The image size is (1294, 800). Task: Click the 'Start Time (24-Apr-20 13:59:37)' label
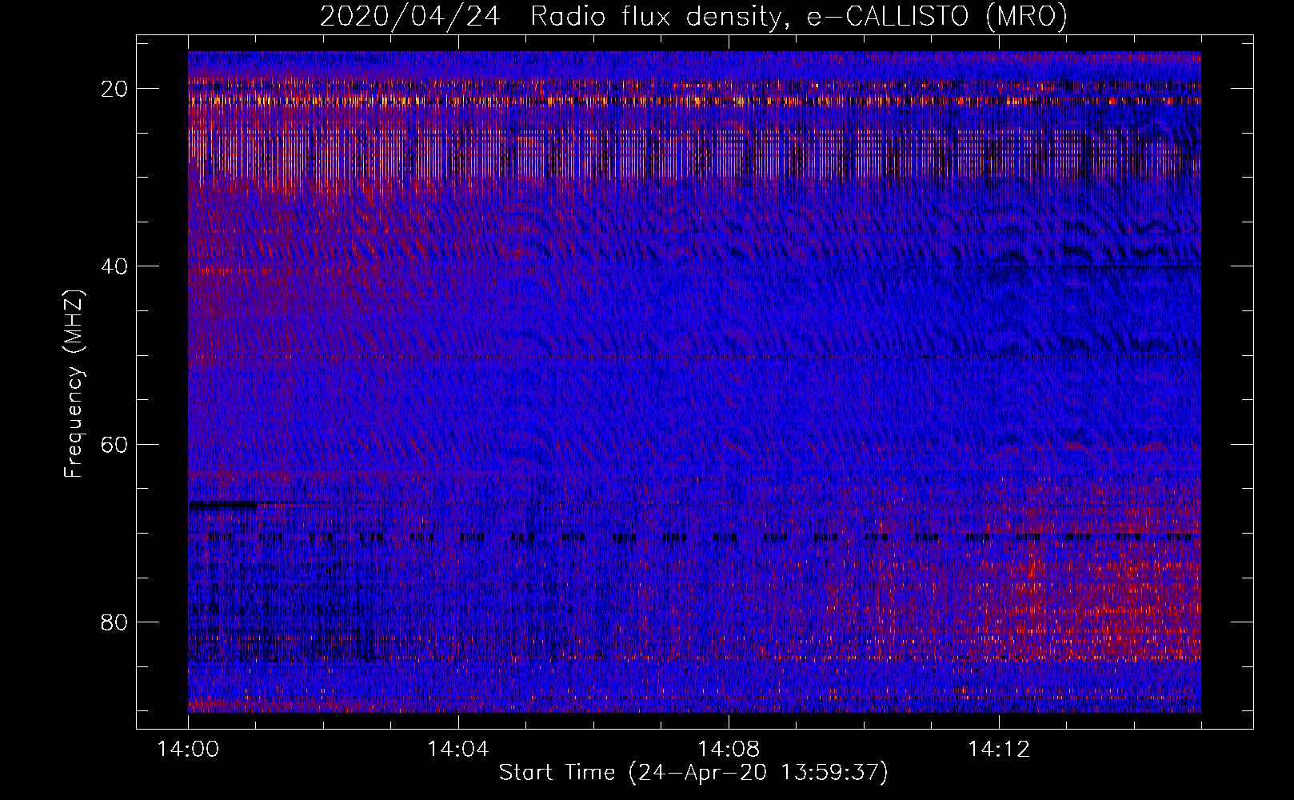point(693,773)
